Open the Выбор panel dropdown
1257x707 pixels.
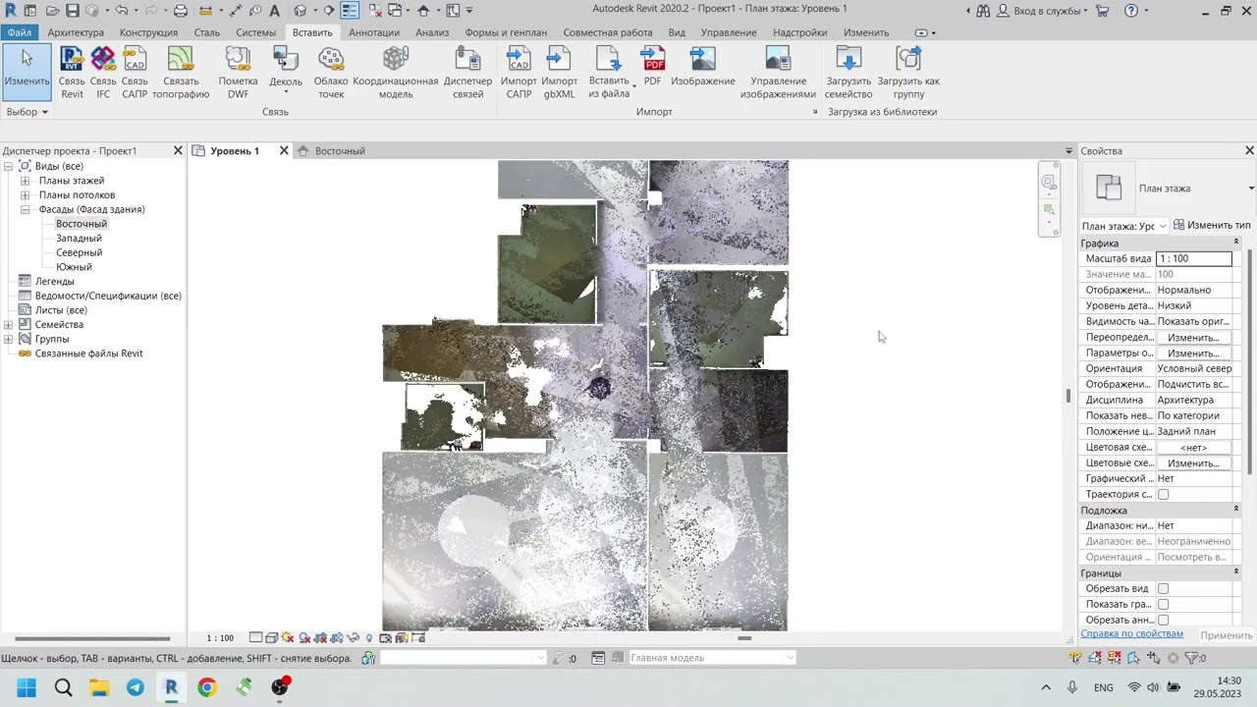27,112
